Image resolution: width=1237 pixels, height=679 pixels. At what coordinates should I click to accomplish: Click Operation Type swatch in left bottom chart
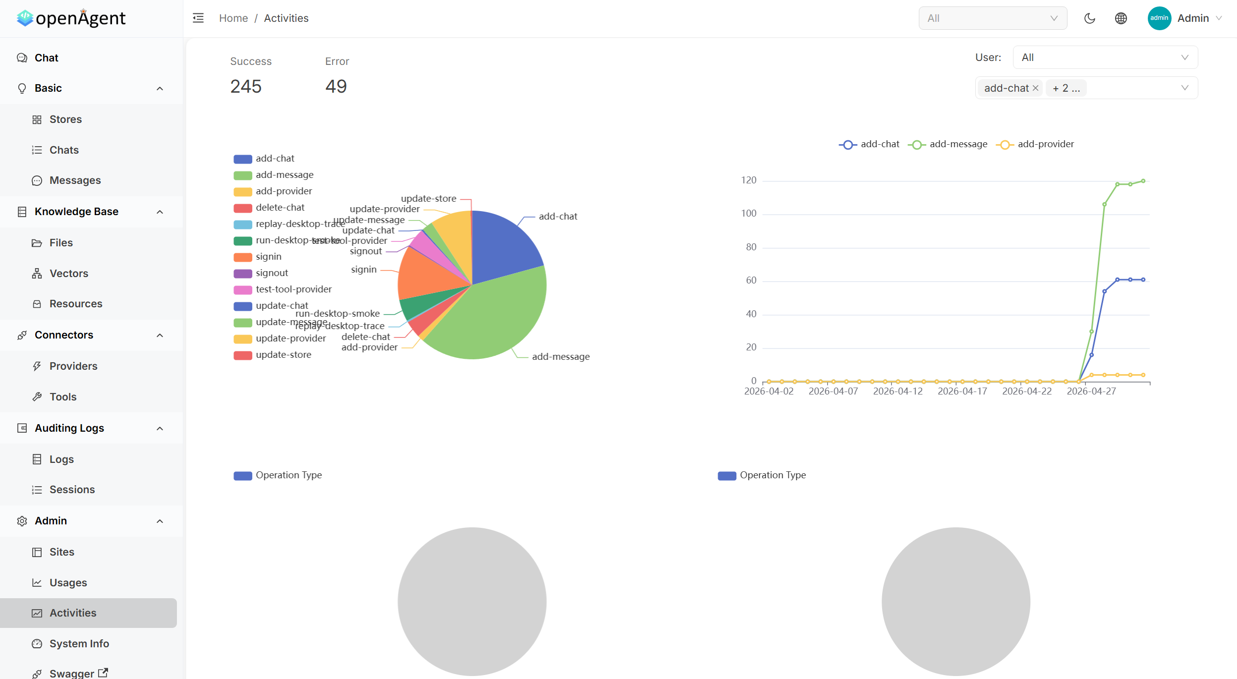click(243, 476)
